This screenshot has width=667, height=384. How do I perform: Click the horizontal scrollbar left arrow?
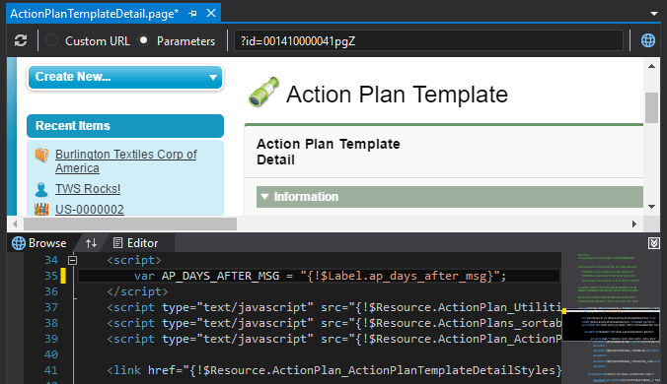click(16, 224)
